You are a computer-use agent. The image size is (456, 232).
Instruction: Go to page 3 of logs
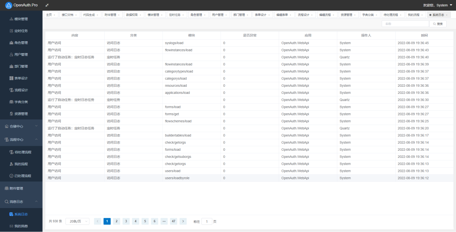click(x=126, y=221)
